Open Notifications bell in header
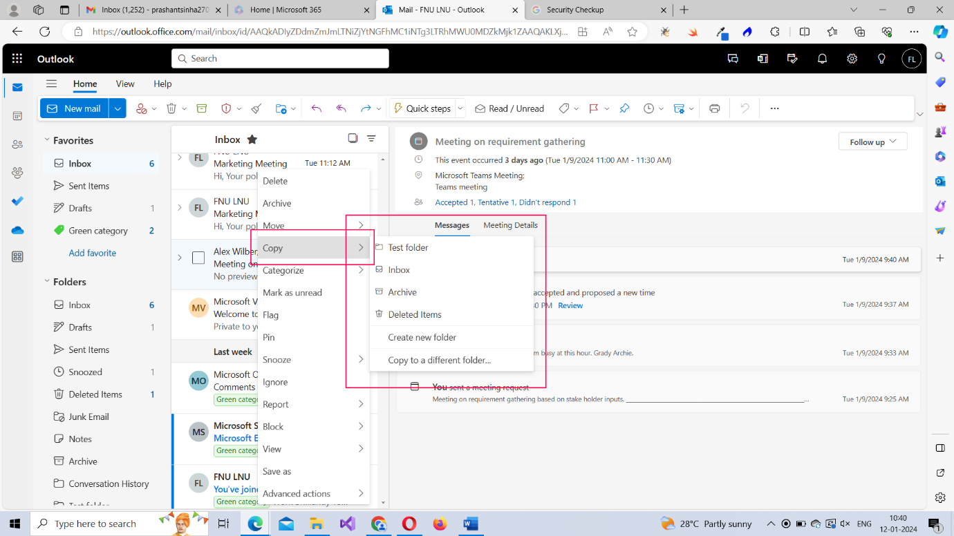 (x=822, y=59)
